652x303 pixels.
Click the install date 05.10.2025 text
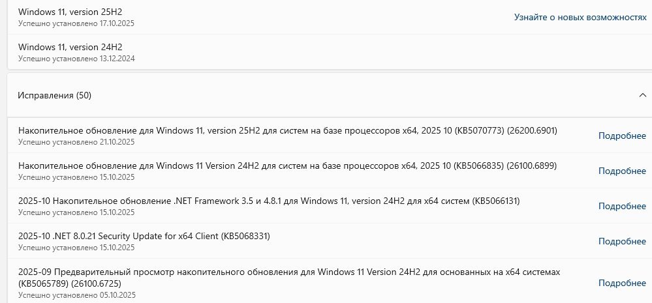point(76,295)
